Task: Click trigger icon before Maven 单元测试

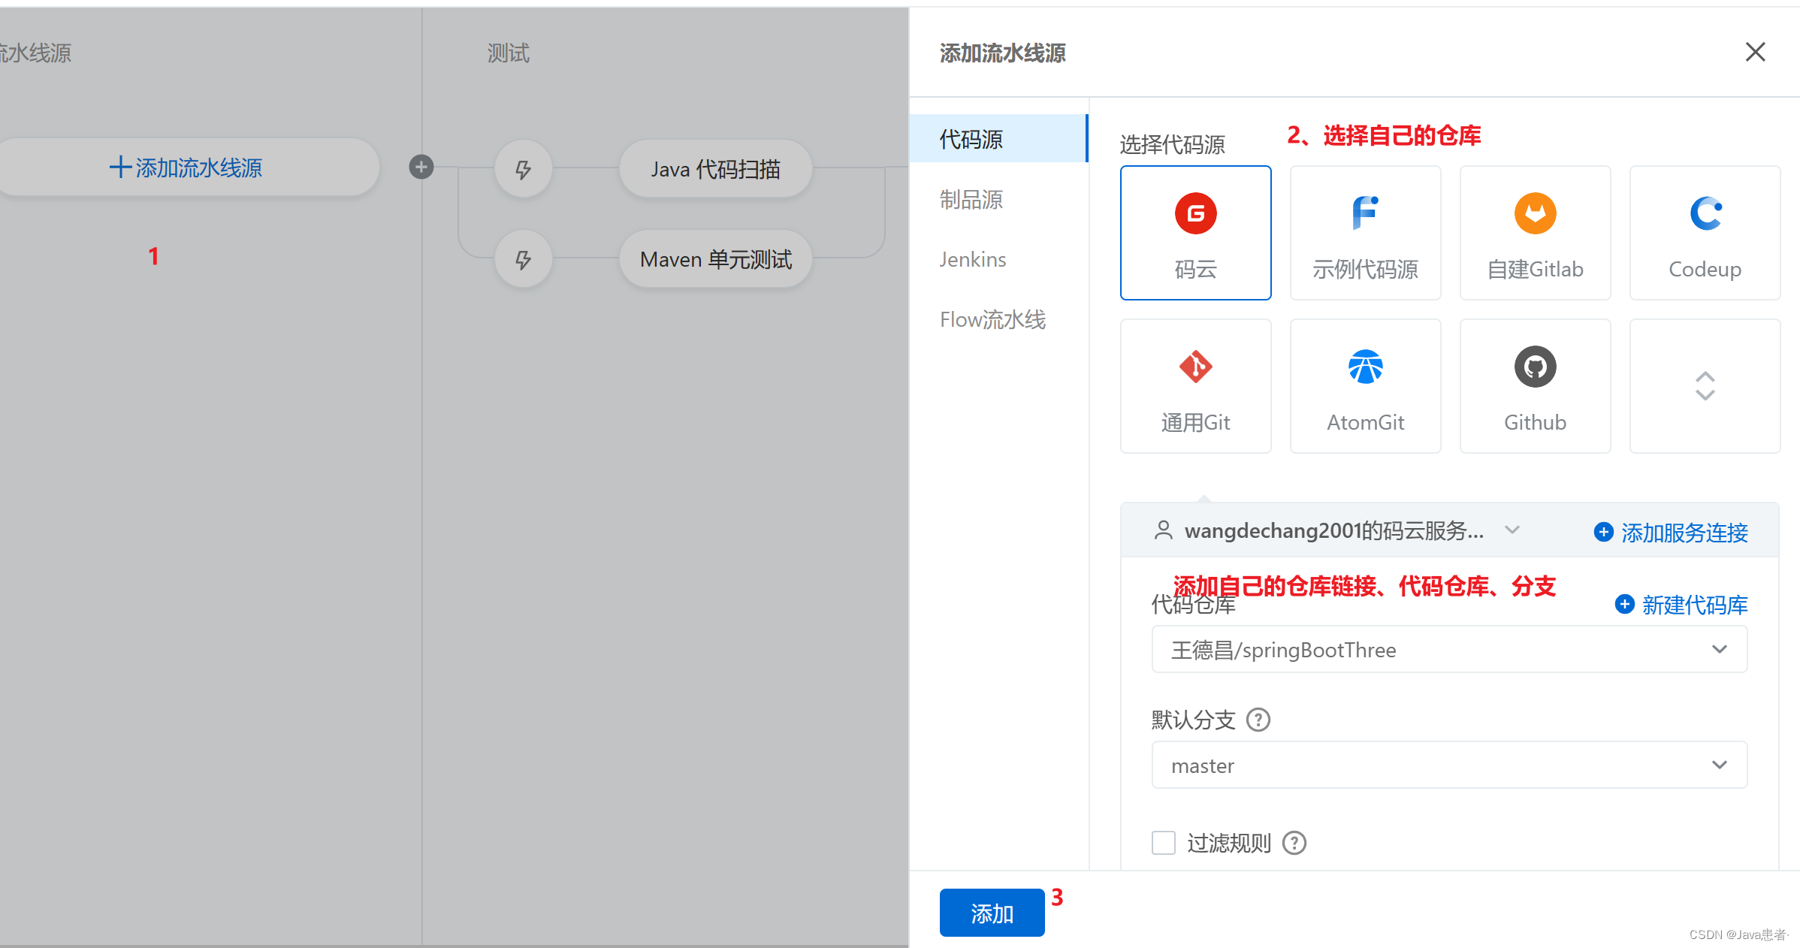Action: pos(524,259)
